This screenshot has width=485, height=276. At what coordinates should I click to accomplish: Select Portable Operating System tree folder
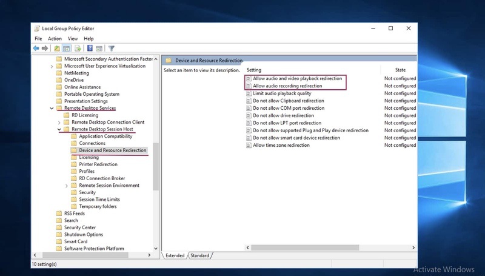(x=92, y=95)
